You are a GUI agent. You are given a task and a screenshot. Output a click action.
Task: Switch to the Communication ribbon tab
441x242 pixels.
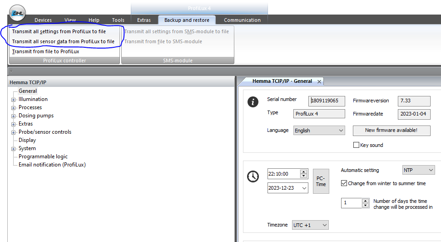pyautogui.click(x=242, y=20)
